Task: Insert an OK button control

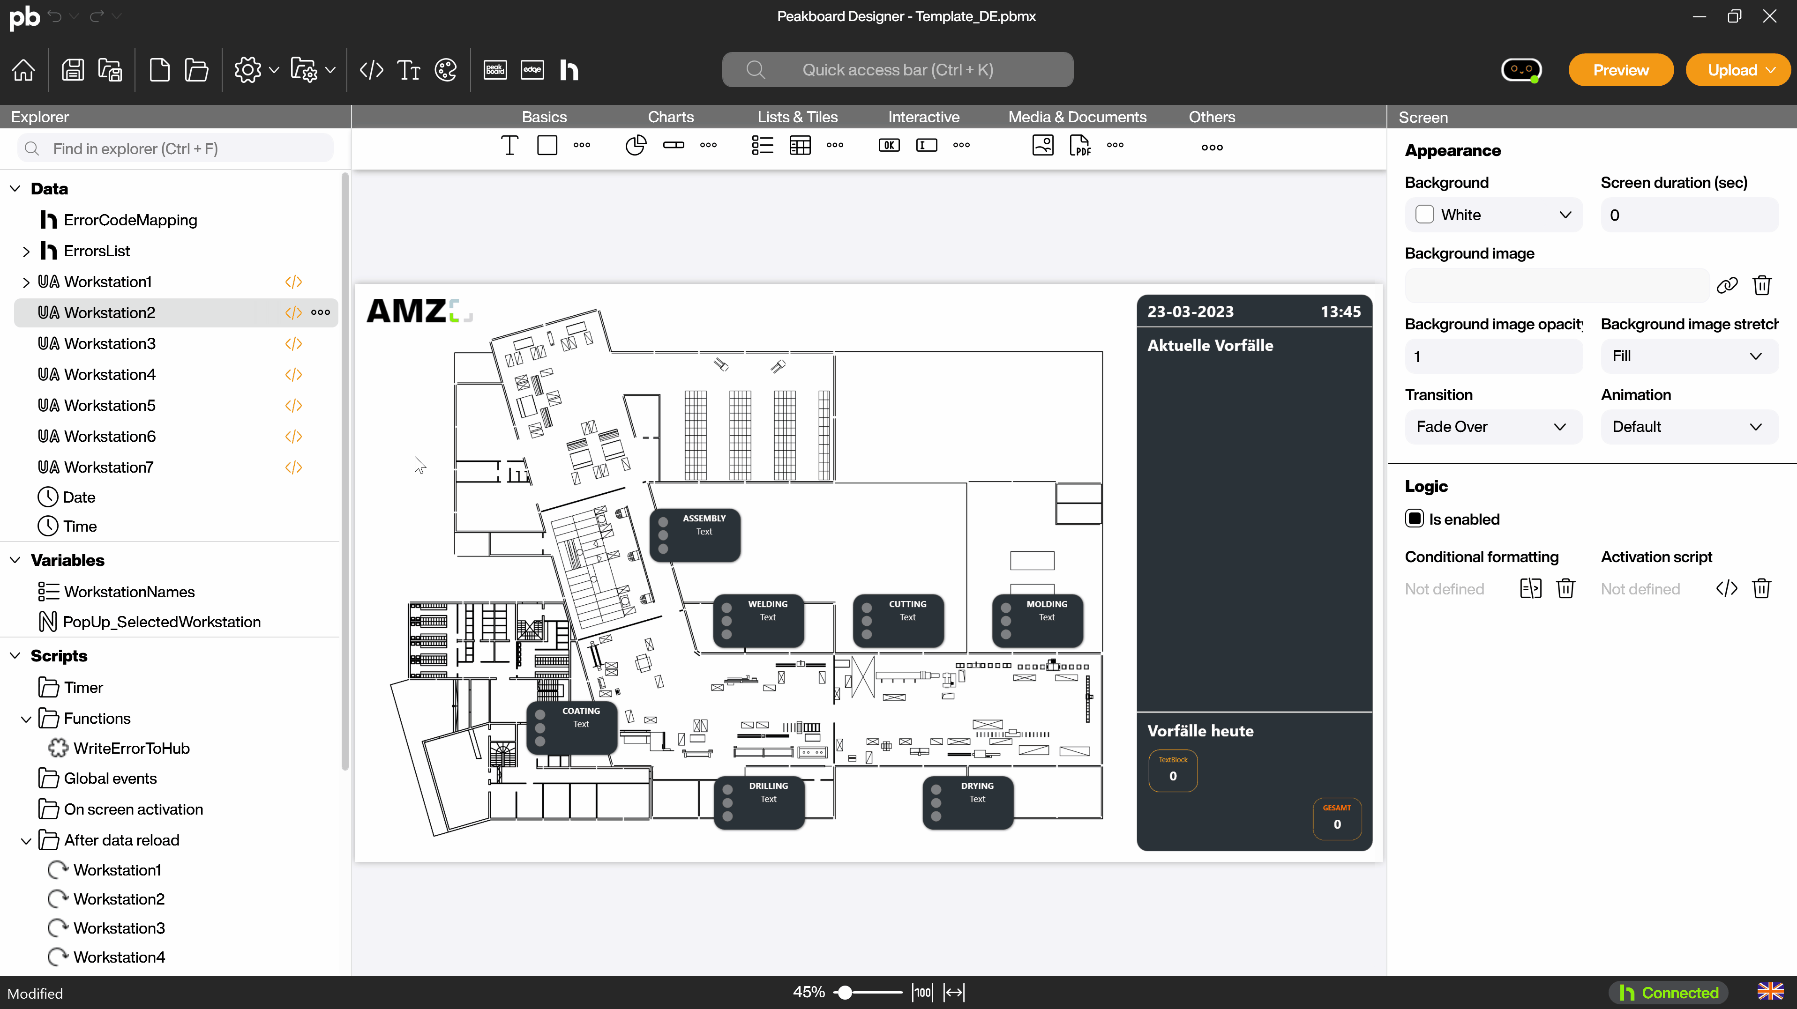Action: click(x=889, y=145)
